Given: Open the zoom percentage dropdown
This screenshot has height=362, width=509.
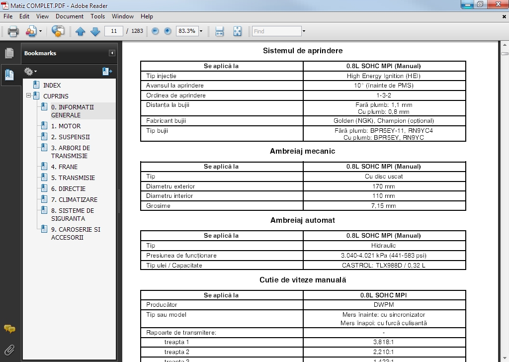Looking at the screenshot, I should 201,31.
